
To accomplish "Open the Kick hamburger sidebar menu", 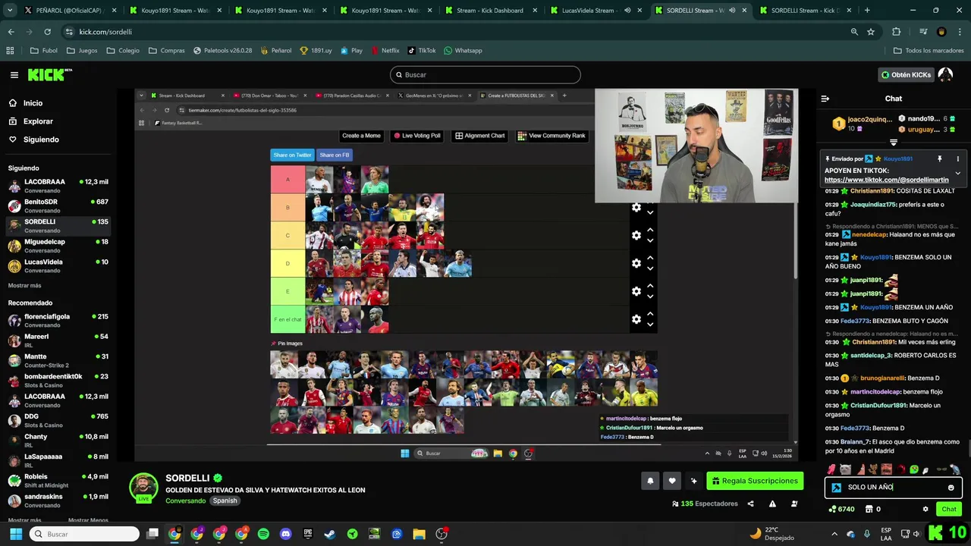I will click(x=14, y=74).
